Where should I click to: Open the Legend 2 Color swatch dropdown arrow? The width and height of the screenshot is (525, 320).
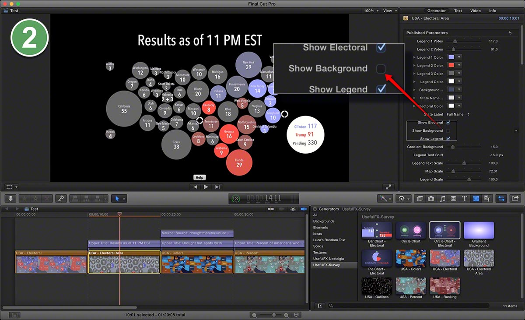pyautogui.click(x=458, y=66)
